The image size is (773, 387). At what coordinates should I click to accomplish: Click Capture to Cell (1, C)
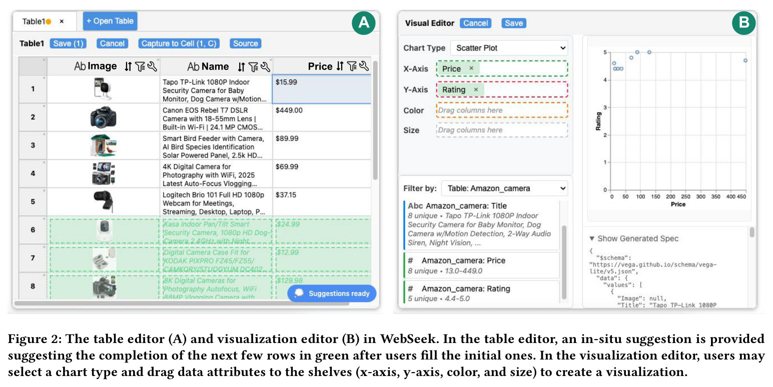pos(179,43)
